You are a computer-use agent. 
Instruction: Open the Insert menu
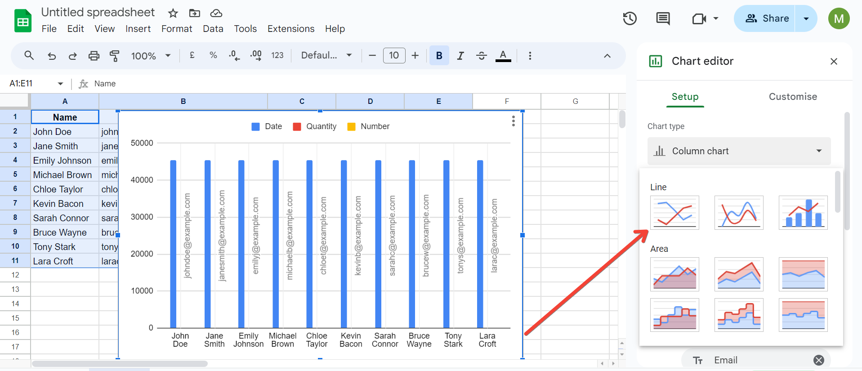click(x=138, y=29)
